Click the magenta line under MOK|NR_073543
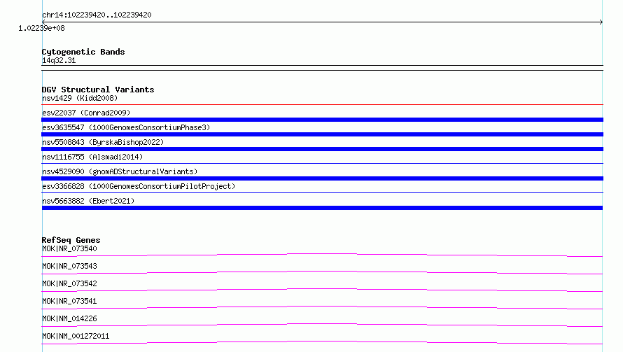Image resolution: width=623 pixels, height=352 pixels. pos(322,272)
